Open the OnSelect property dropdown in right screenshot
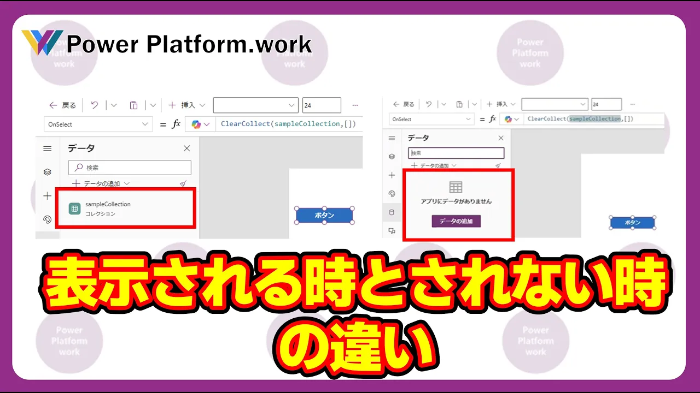 (x=432, y=119)
